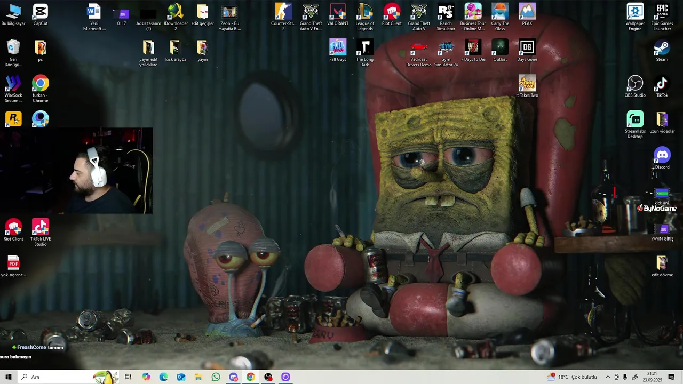Open Copilot from the taskbar
Image resolution: width=683 pixels, height=384 pixels.
point(146,377)
